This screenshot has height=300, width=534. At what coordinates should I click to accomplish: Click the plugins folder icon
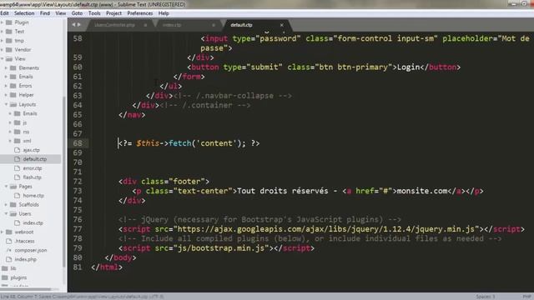pyautogui.click(x=5, y=277)
